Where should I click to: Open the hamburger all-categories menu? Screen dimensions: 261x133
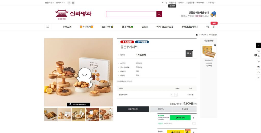[x=48, y=27]
